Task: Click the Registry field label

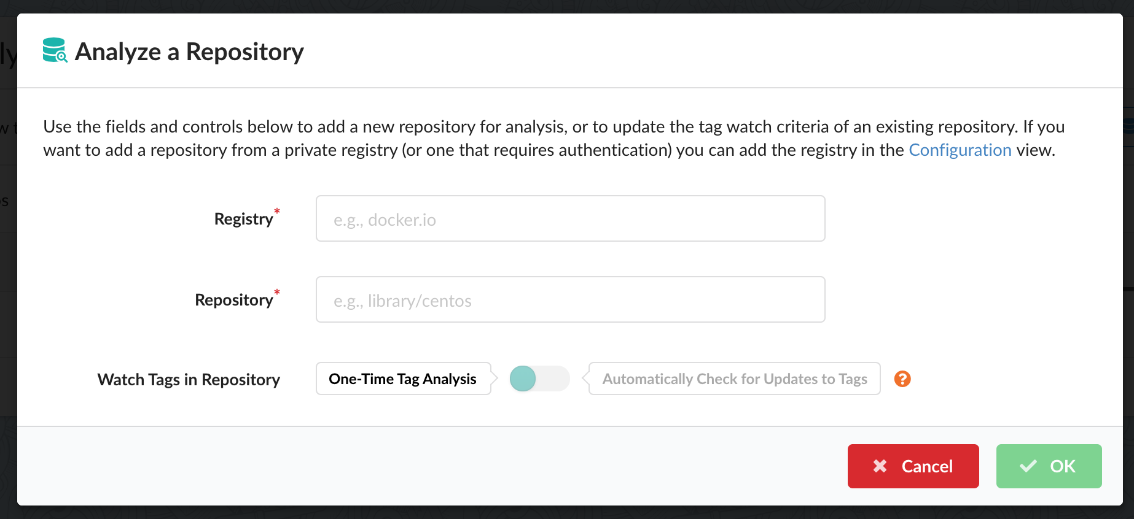Action: coord(243,219)
